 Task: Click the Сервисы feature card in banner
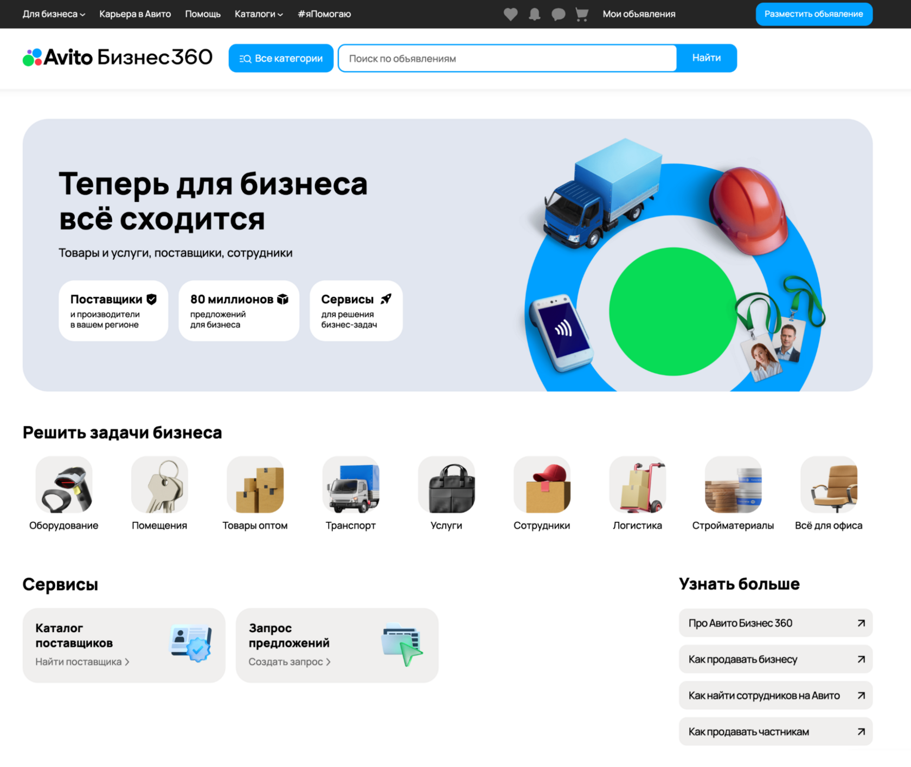point(356,311)
